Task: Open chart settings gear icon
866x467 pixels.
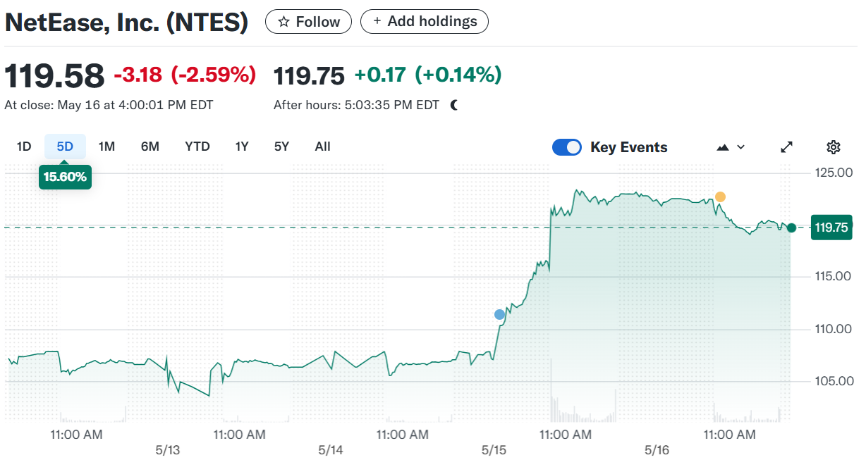Action: (x=833, y=147)
